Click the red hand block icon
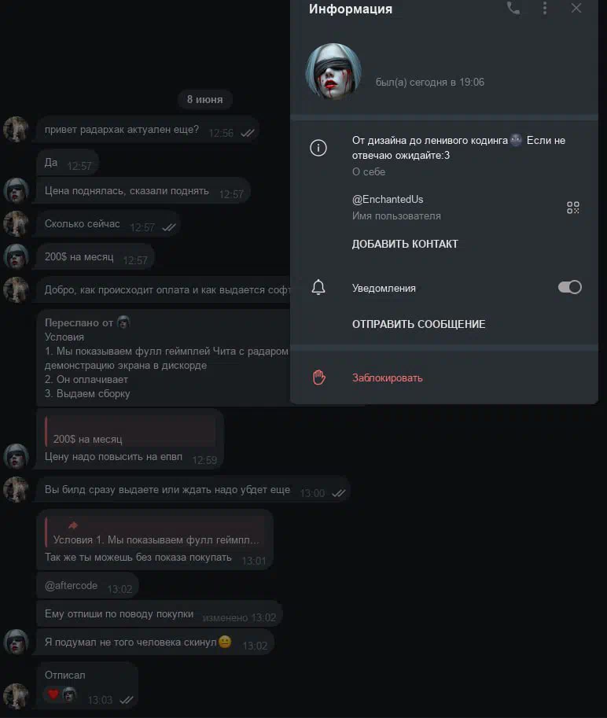Viewport: 607px width, 718px height. (x=318, y=377)
